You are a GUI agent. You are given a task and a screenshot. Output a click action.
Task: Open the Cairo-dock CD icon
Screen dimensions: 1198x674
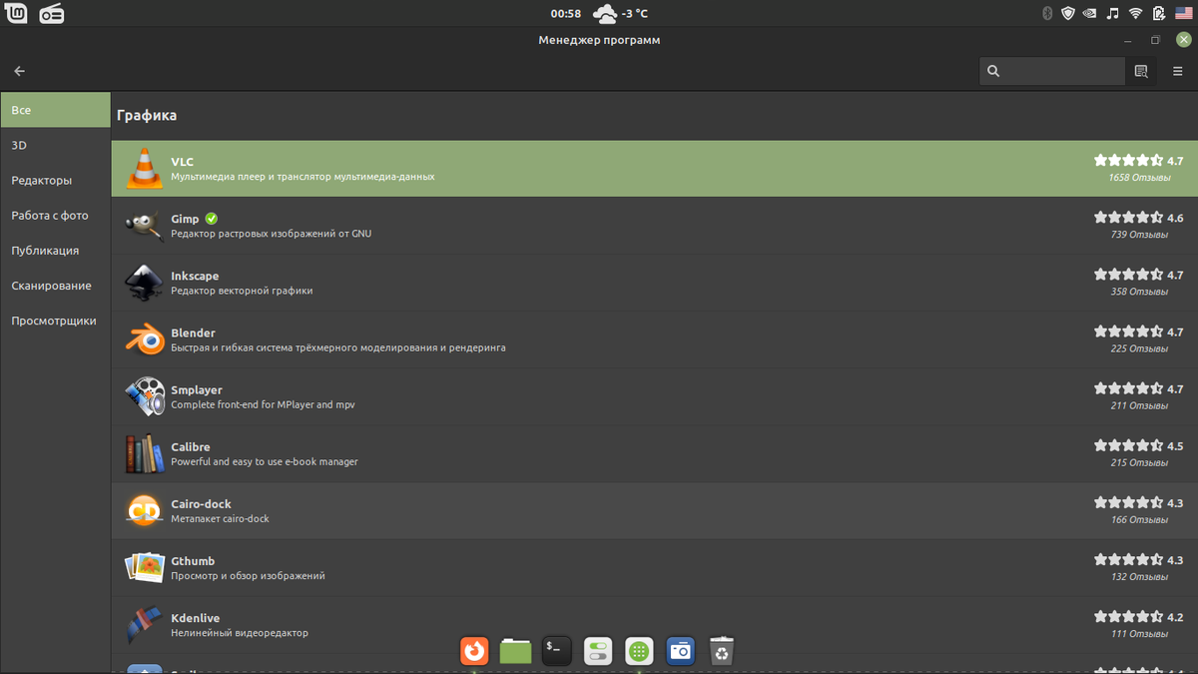pos(145,510)
